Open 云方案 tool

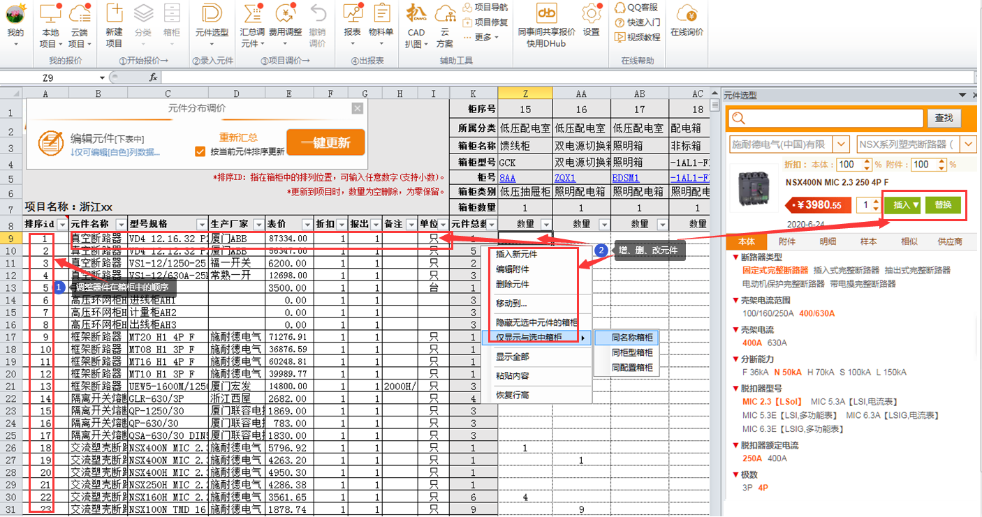[x=445, y=25]
